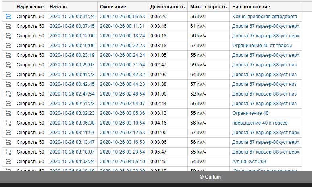
Task: Click the © Gurtam footer text
Action: pos(210,177)
